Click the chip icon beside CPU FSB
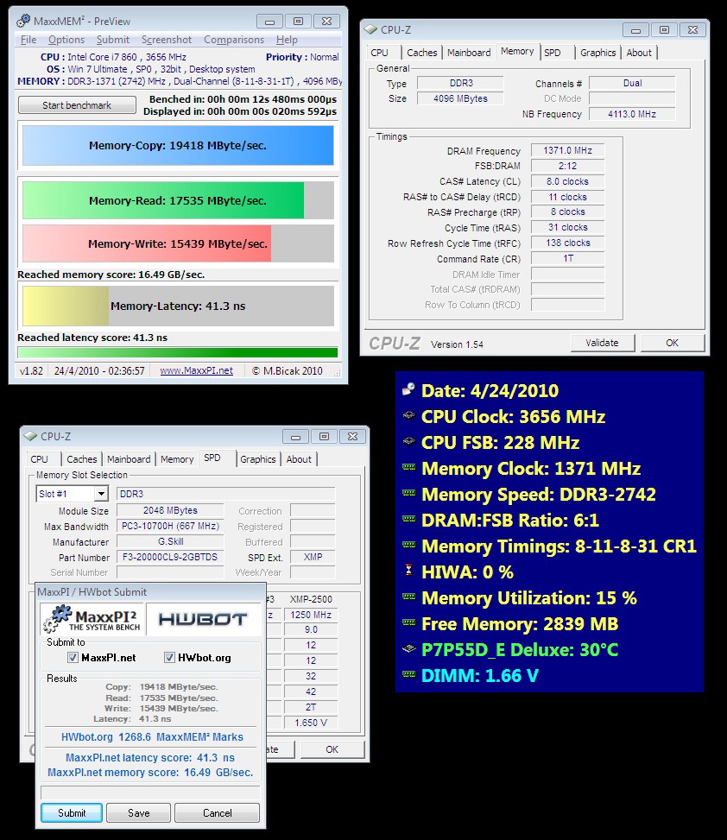 [408, 441]
